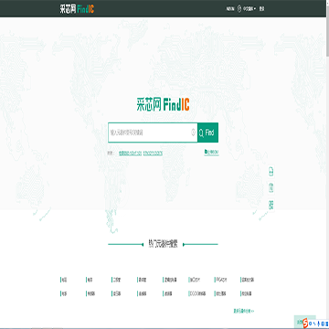Screen dimensions: 329x329
Task: Click the top floating sidebar icon
Action: [271, 172]
